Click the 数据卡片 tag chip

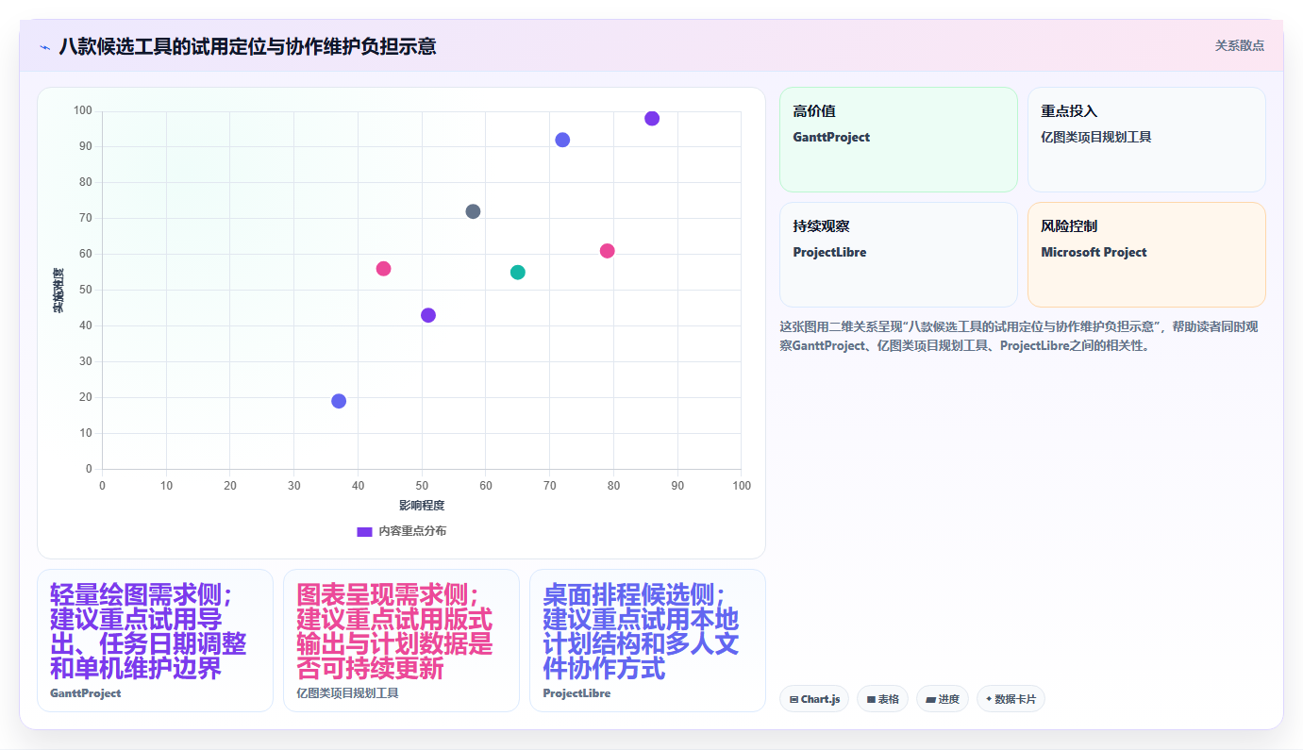click(x=1011, y=699)
